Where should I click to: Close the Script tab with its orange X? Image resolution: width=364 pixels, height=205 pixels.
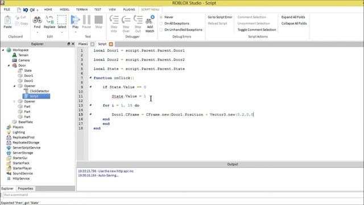click(111, 44)
